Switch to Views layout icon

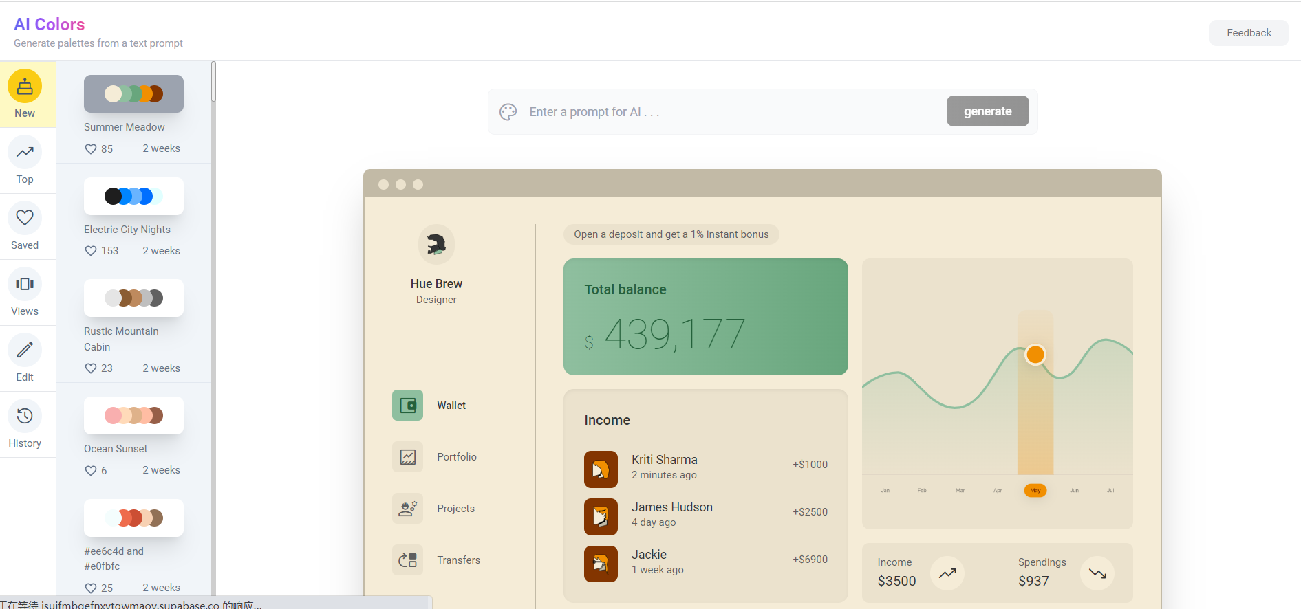pyautogui.click(x=25, y=285)
